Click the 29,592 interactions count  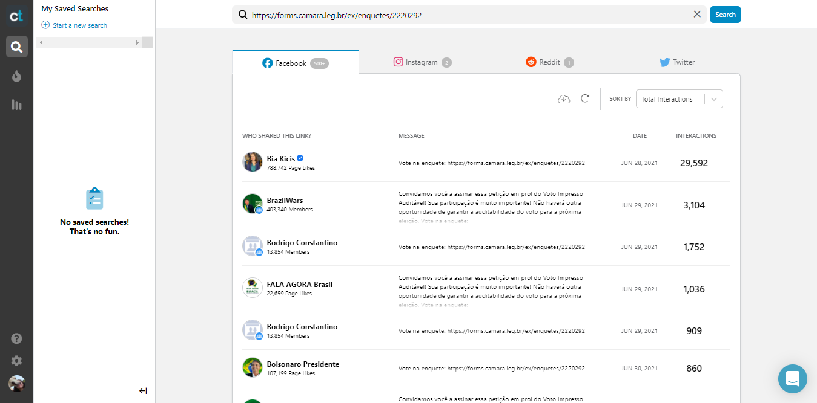tap(694, 163)
